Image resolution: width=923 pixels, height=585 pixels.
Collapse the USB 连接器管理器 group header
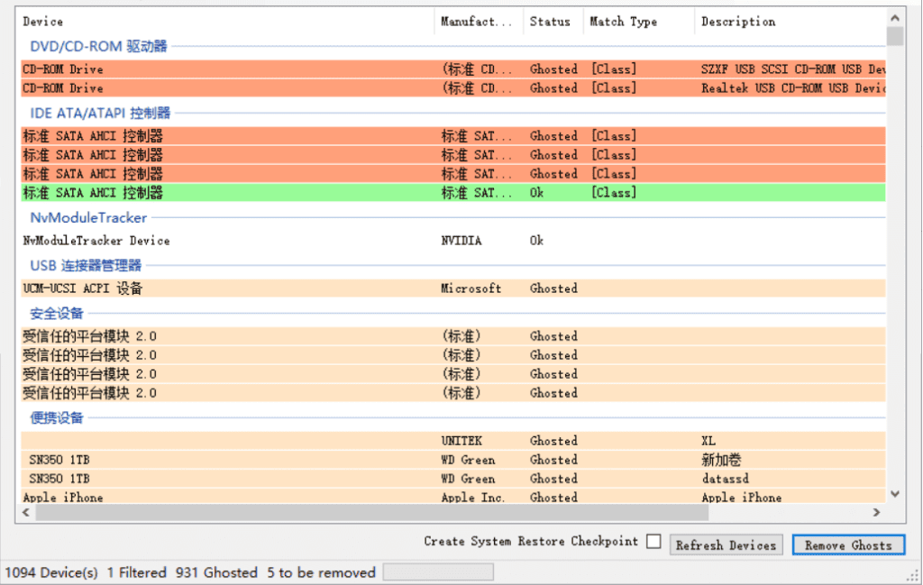pos(86,265)
